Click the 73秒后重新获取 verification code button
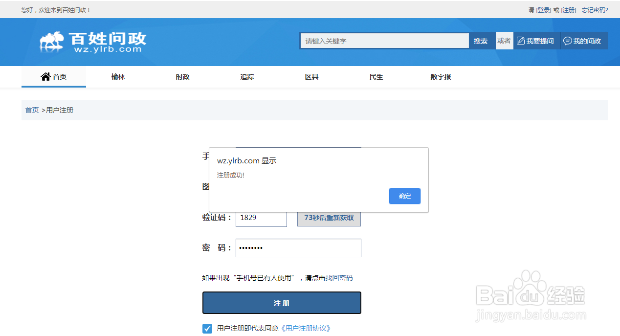Viewport: 620px width, 336px height. click(329, 218)
